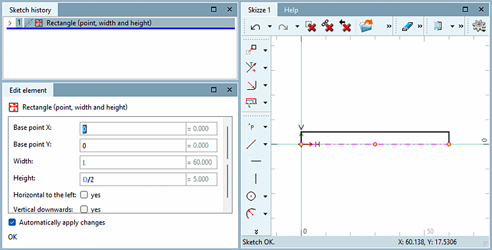
Task: Click the open sketch folder icon
Action: [x=366, y=26]
